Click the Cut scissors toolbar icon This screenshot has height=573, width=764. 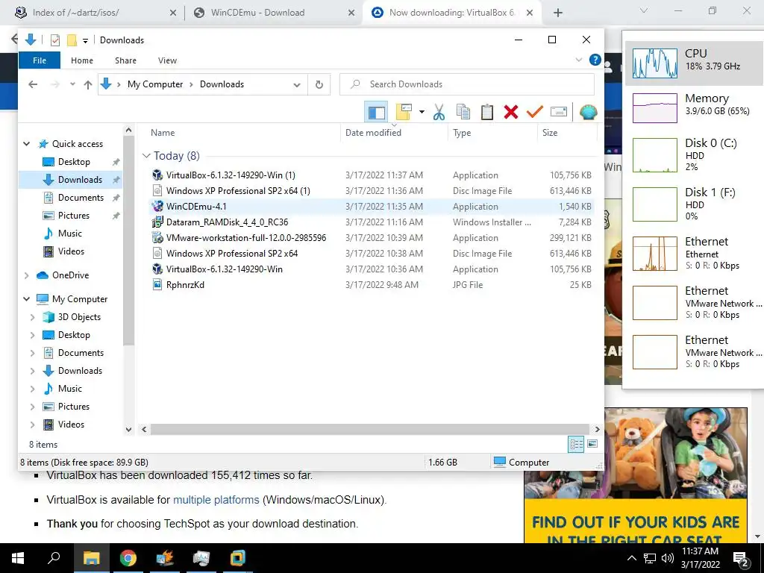click(439, 112)
